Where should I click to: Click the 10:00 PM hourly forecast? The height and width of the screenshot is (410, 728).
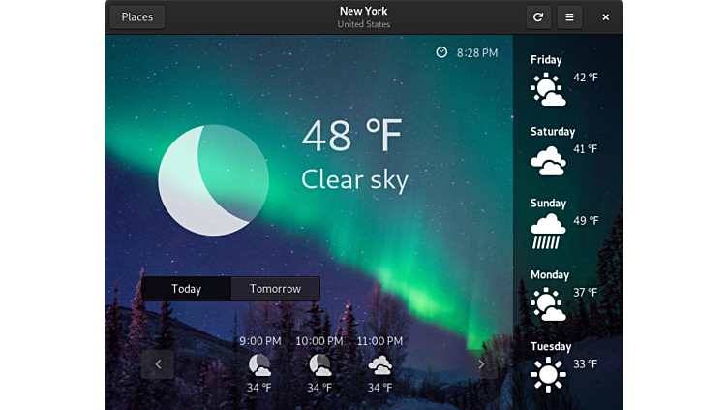[319, 364]
